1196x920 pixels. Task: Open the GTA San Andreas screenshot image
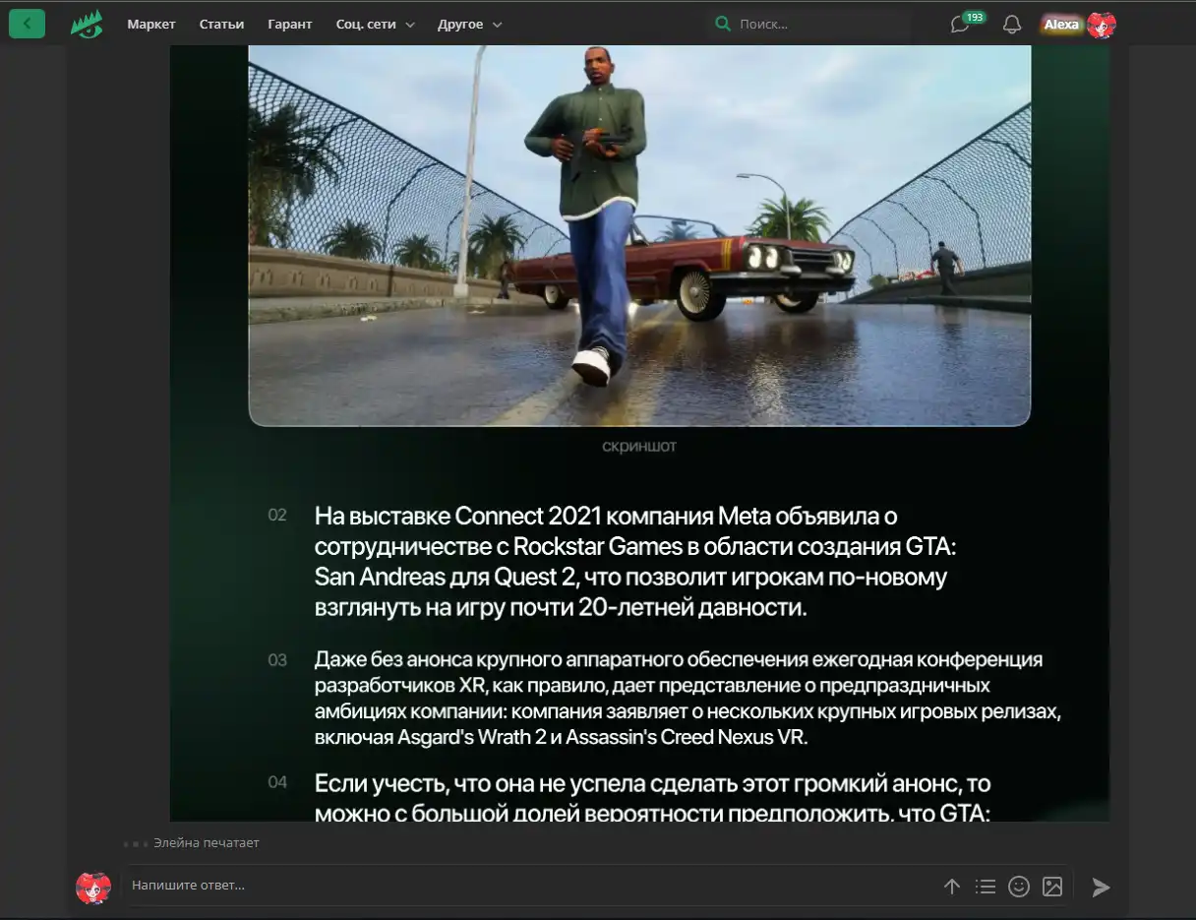pyautogui.click(x=639, y=235)
